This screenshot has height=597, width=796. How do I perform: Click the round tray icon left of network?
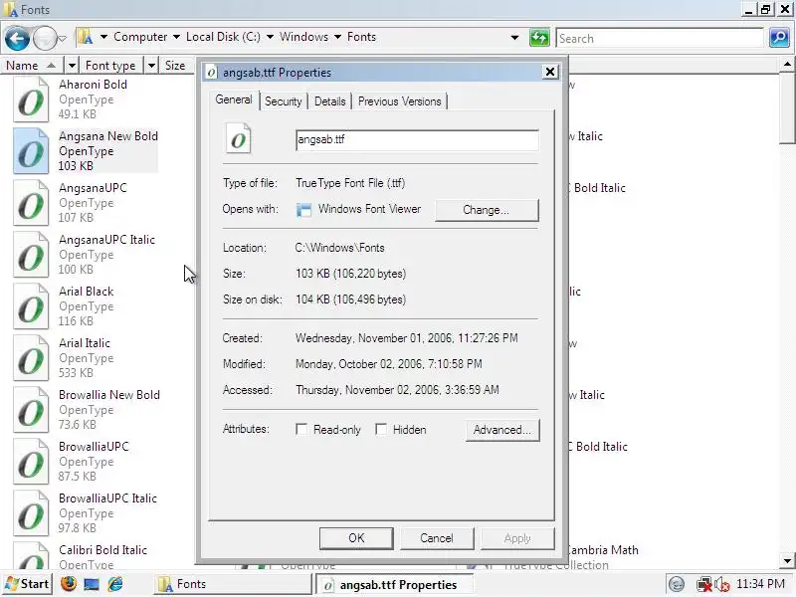(677, 585)
